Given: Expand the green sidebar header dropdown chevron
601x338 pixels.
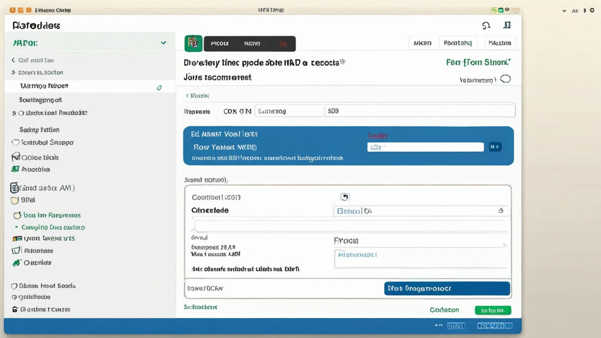Looking at the screenshot, I should tap(163, 43).
